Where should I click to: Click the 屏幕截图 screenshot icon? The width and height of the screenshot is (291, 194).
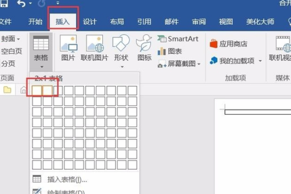162,64
